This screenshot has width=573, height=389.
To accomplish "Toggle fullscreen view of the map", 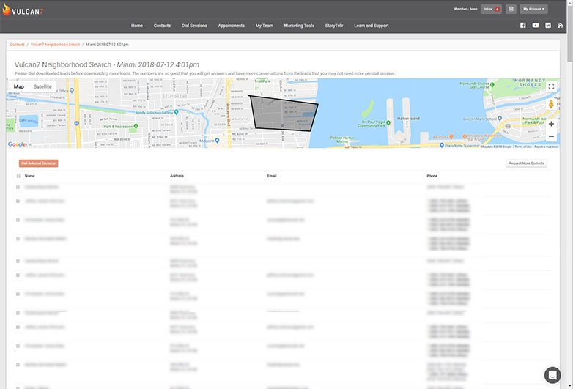I will pos(551,86).
